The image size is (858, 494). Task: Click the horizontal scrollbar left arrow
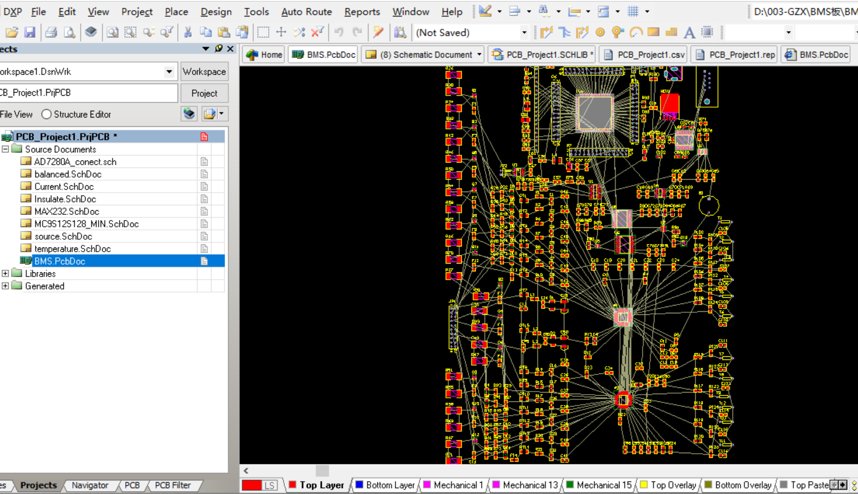(246, 471)
